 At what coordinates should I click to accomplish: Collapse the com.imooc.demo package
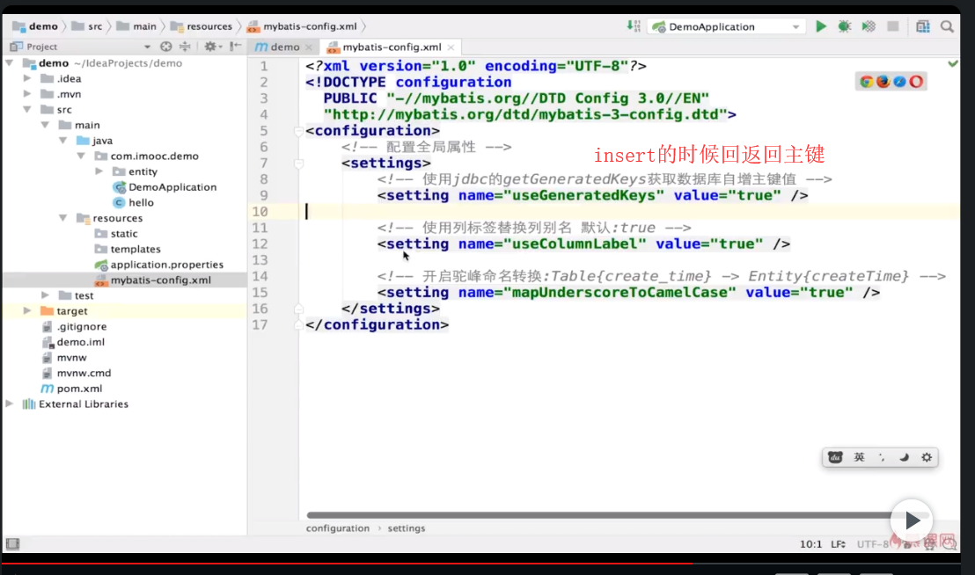81,156
